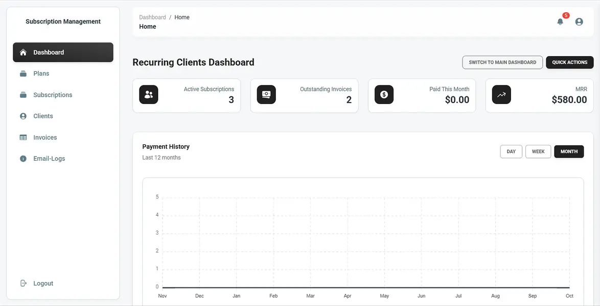Click the Oct point on payment chart

569,287
